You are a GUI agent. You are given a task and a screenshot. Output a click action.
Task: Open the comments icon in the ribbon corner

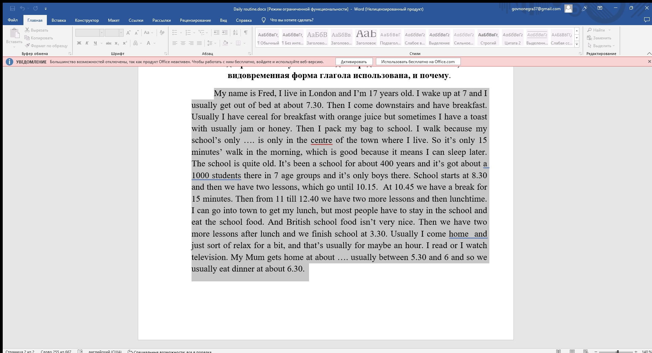coord(647,20)
